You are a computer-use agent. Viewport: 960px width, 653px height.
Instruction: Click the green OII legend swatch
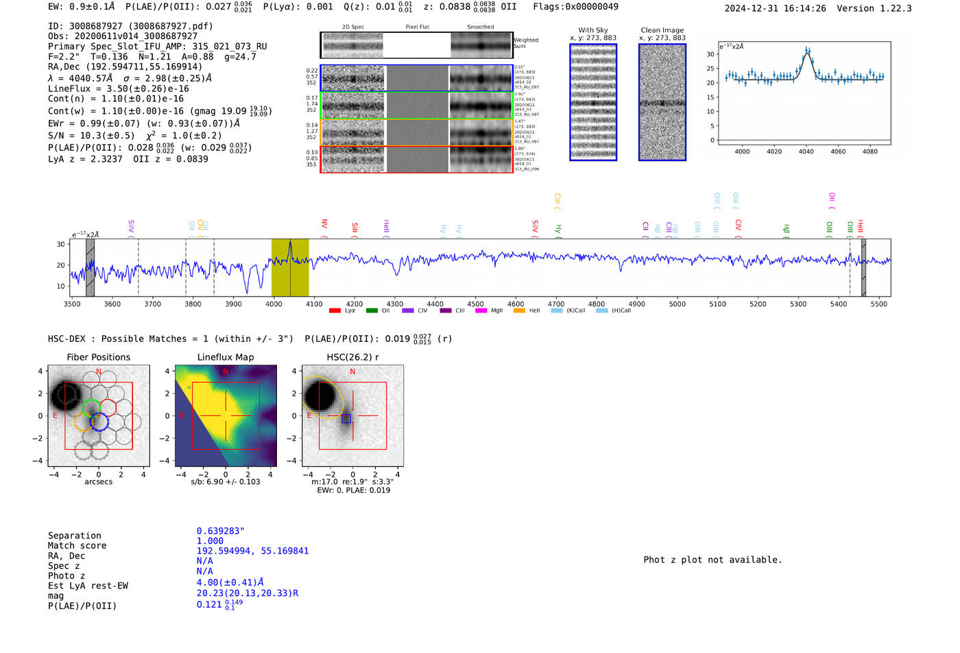point(372,311)
